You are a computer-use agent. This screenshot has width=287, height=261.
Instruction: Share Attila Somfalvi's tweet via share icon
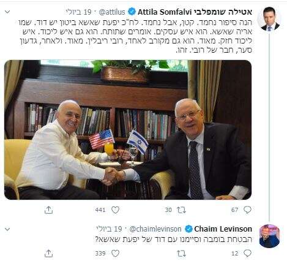(48, 210)
